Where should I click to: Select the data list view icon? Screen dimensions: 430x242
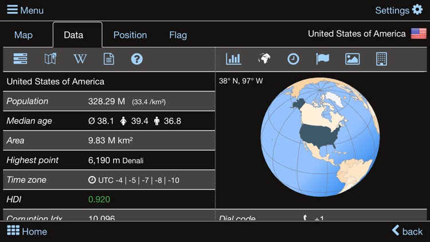[20, 58]
